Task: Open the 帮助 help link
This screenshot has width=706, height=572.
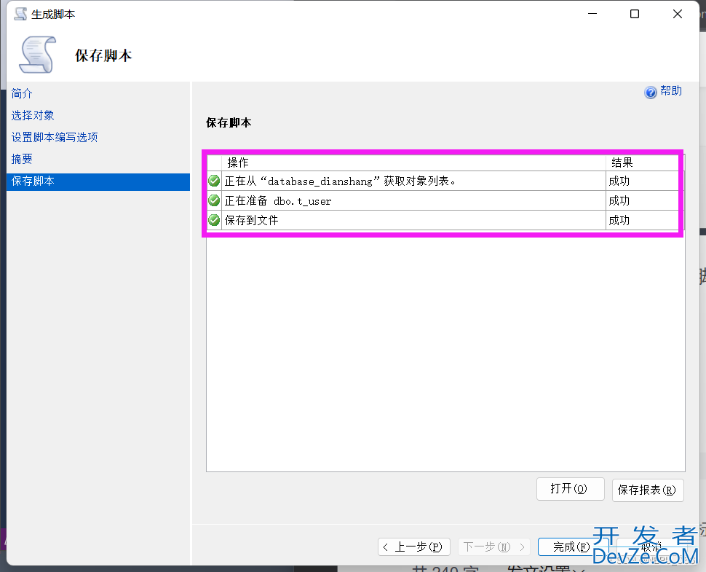Action: click(671, 91)
